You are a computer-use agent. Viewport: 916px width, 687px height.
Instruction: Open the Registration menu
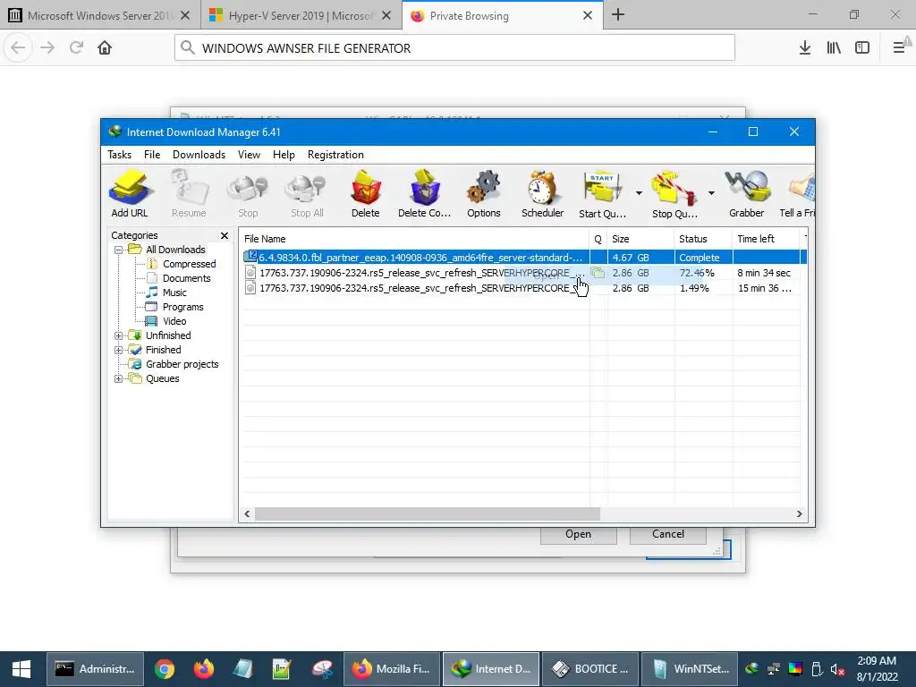[x=336, y=155]
